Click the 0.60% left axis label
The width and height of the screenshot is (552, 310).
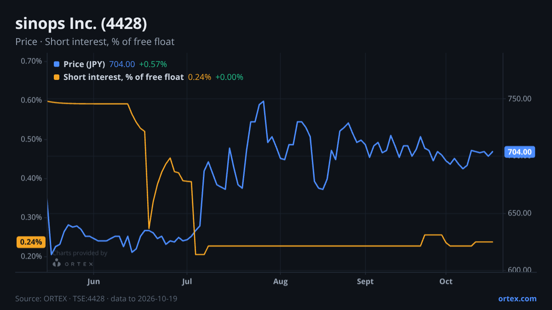pos(31,100)
